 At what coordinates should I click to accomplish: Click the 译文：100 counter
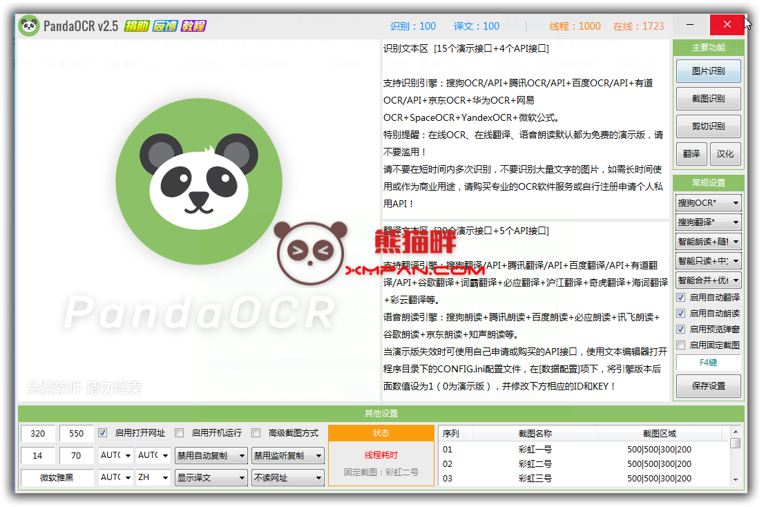tap(477, 26)
